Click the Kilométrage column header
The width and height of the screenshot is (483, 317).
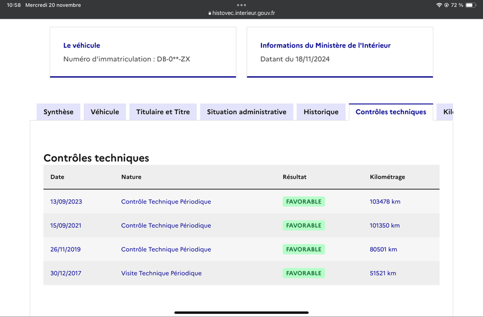point(387,177)
